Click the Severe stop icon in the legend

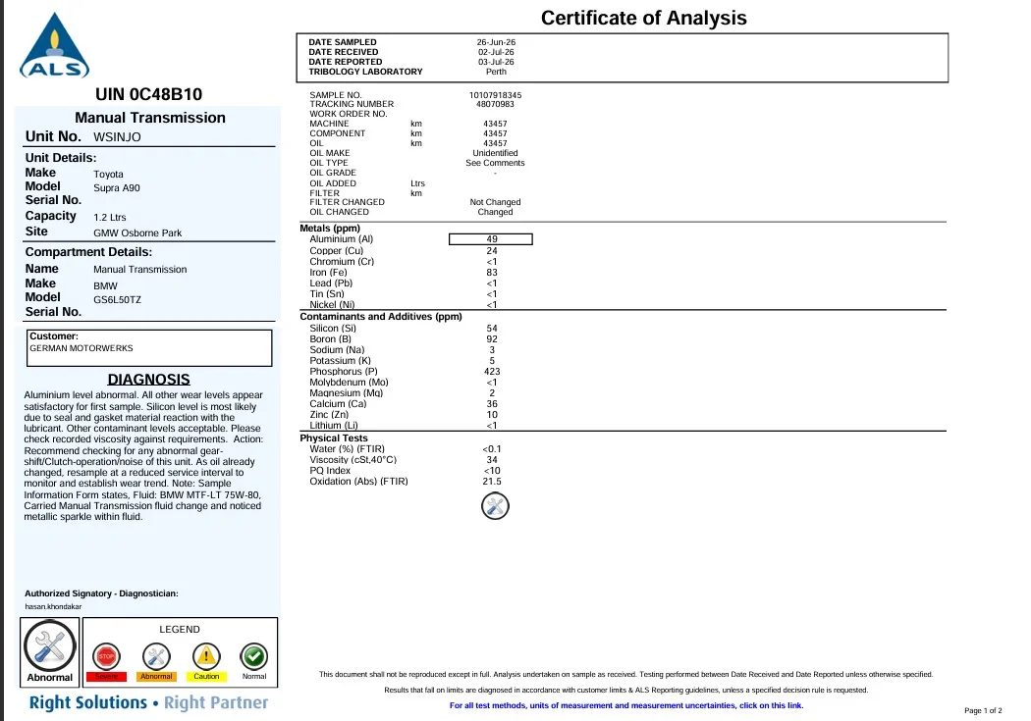pyautogui.click(x=106, y=656)
